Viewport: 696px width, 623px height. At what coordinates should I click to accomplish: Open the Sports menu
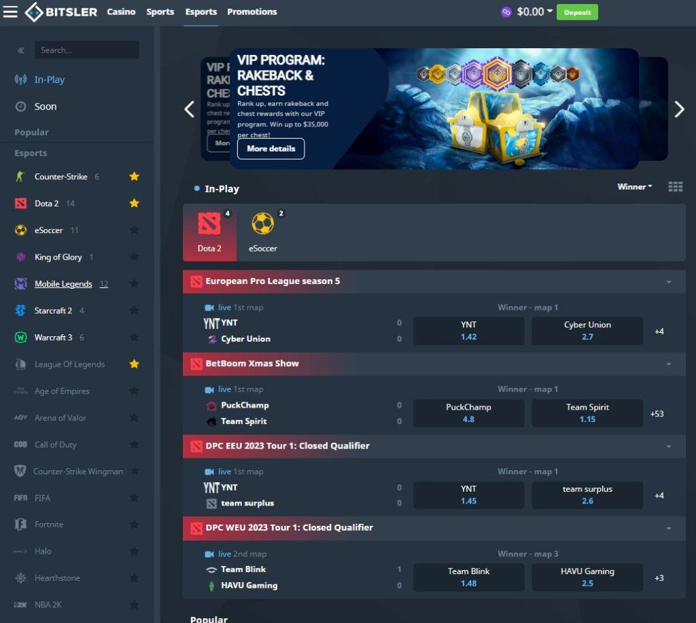pos(160,12)
